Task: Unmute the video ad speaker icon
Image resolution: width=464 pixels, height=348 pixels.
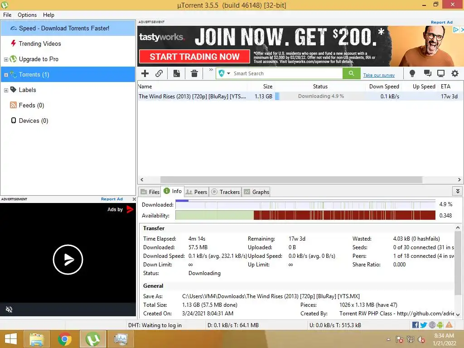Action: pos(9,309)
